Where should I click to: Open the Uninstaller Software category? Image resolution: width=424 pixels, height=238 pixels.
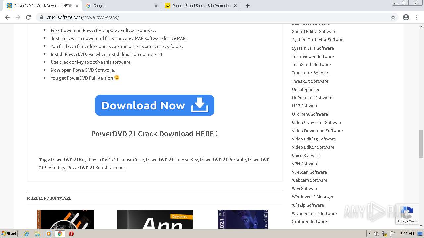pos(312,98)
